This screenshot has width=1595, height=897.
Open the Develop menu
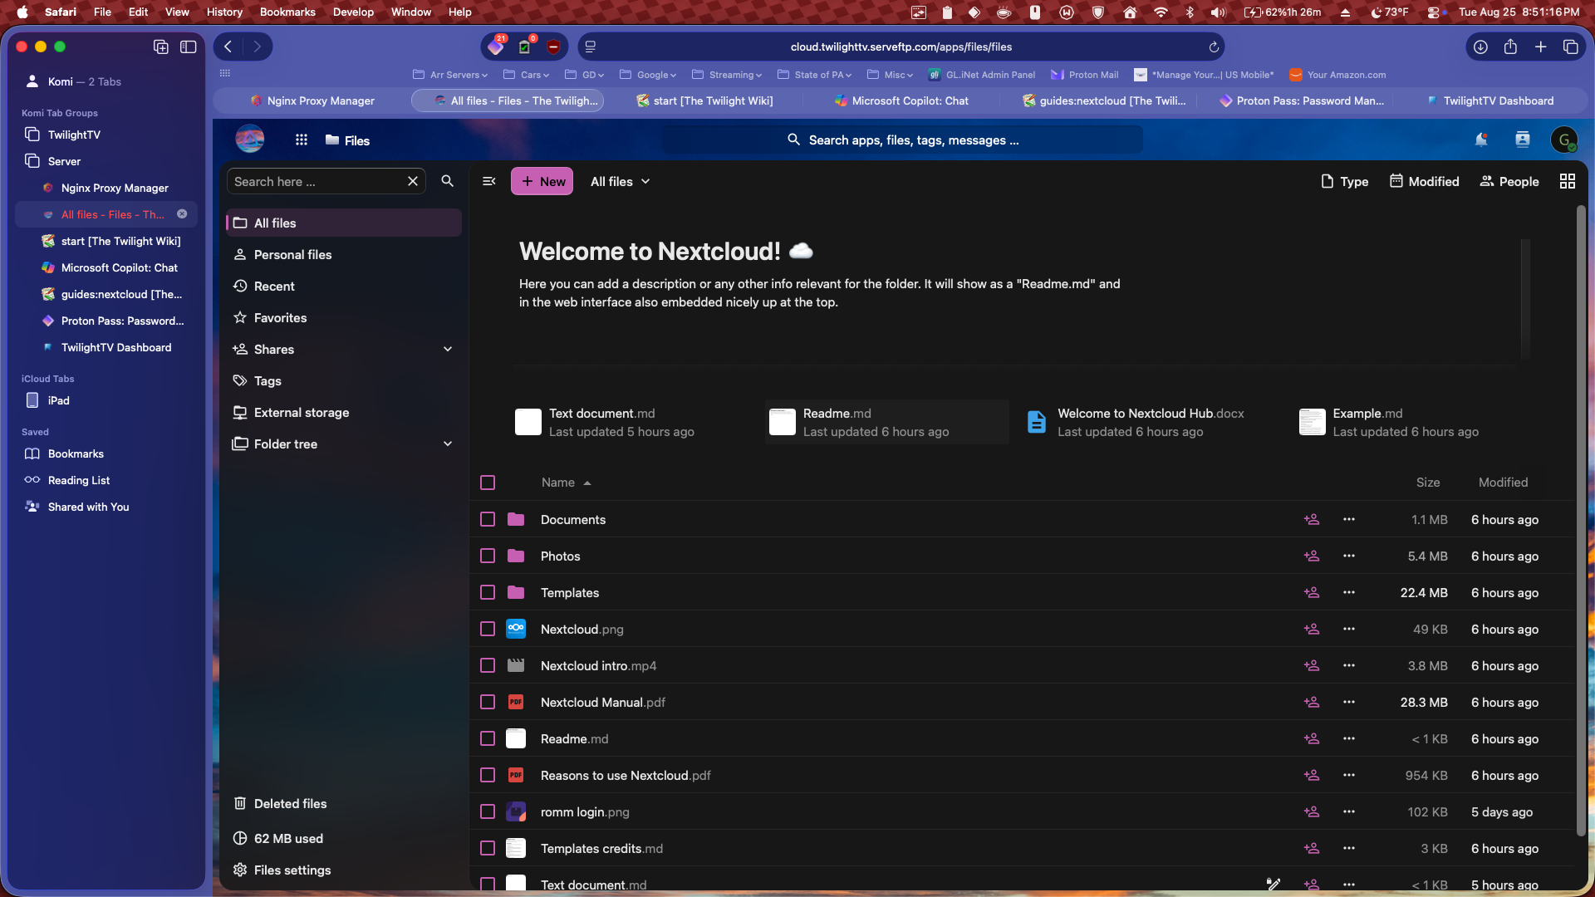(353, 12)
